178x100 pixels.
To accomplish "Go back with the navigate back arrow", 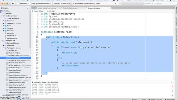I will (x=32, y=8).
